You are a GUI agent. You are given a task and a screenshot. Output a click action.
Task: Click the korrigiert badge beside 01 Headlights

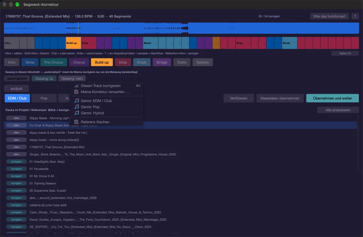point(16,162)
